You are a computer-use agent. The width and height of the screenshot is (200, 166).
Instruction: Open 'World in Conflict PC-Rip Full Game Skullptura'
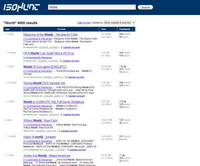click(x=54, y=102)
